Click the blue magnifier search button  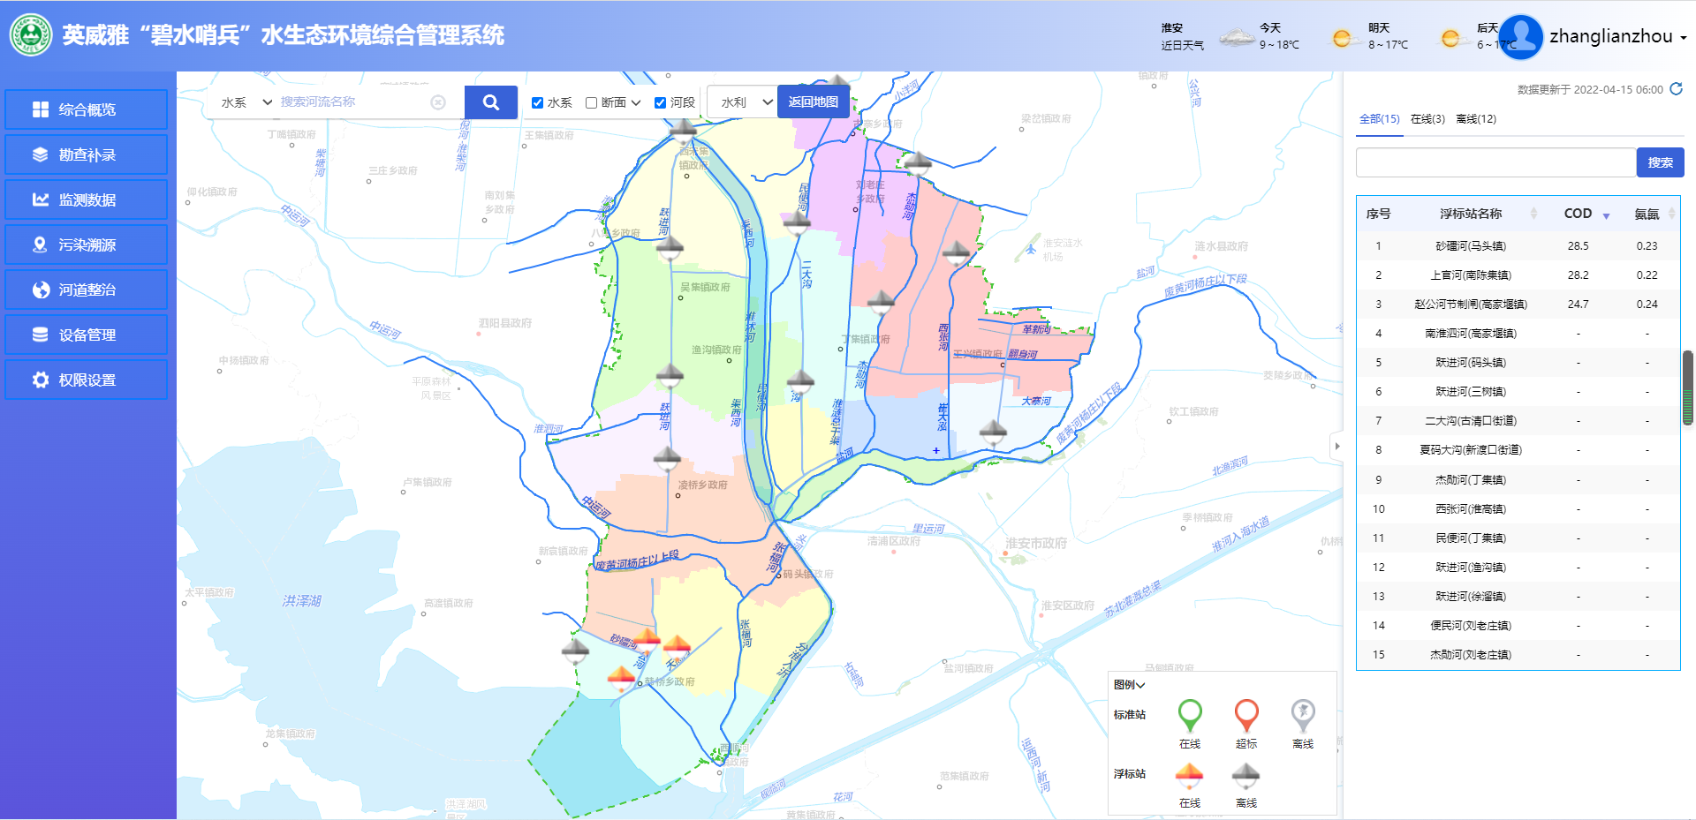[x=490, y=102]
